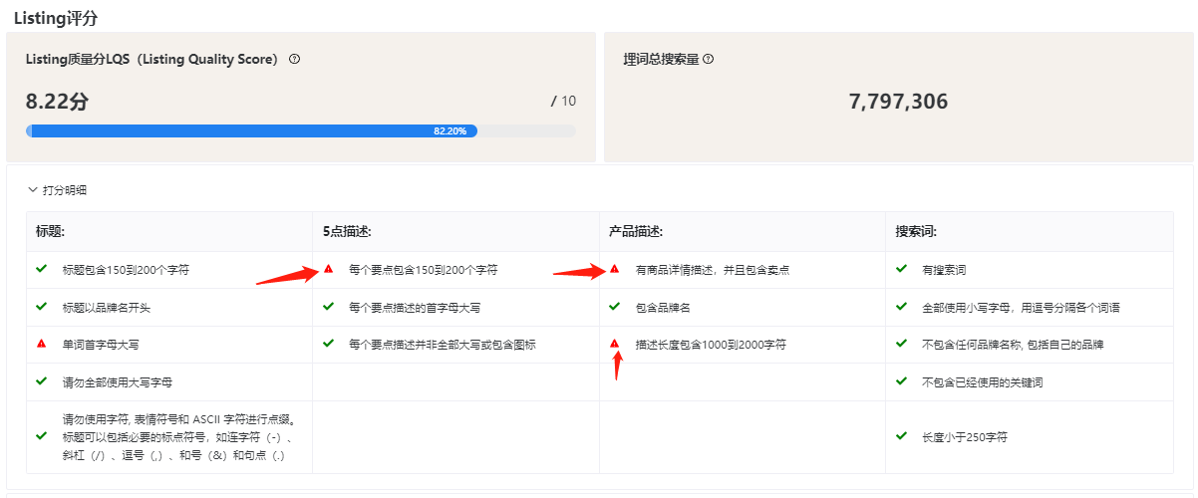Click the text 每个要点描述并非全部大写或包含图标
Viewport: 1198px width, 498px height.
(x=442, y=345)
